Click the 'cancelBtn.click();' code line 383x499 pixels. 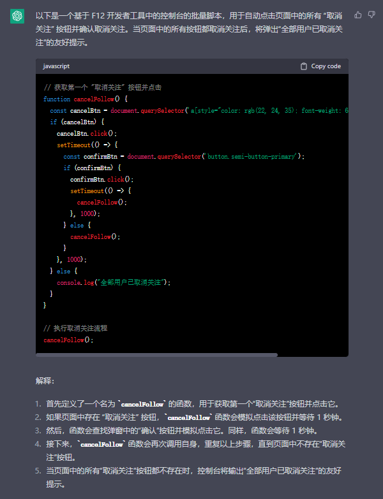pyautogui.click(x=87, y=133)
